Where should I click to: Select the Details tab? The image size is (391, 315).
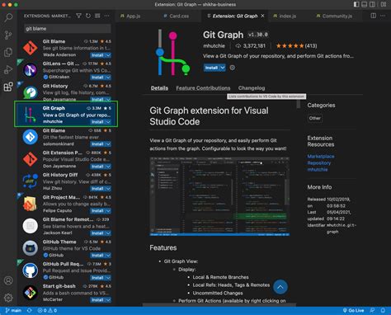point(159,88)
